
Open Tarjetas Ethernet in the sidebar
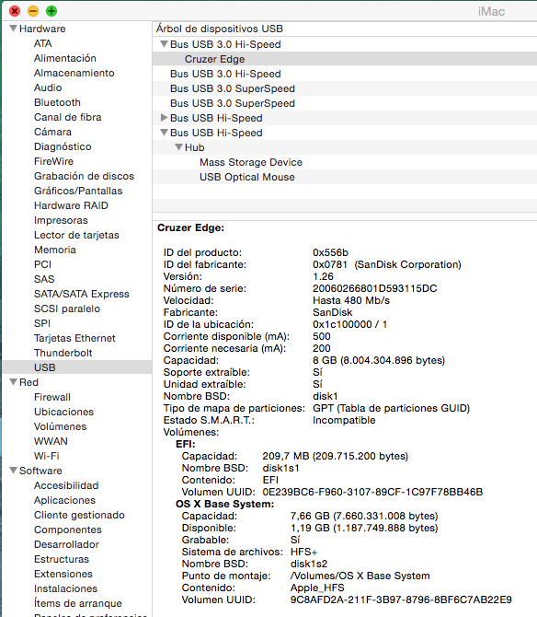(x=74, y=338)
